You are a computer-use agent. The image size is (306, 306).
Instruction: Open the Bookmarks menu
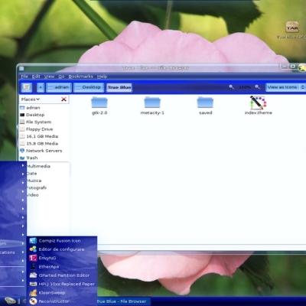pos(80,76)
